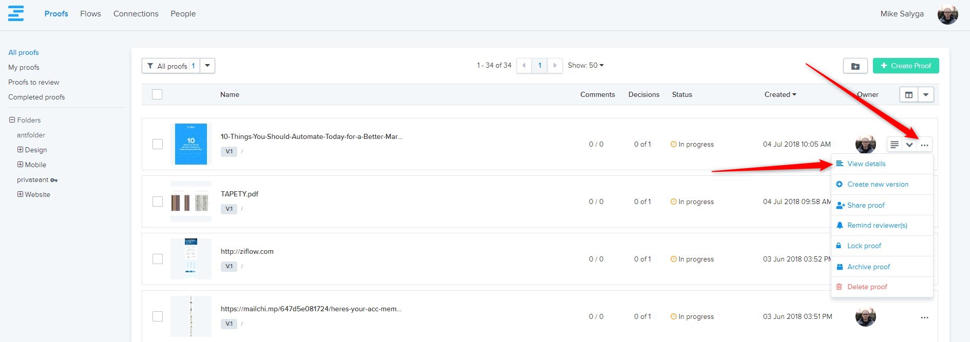The height and width of the screenshot is (342, 970).
Task: Click Mike Salyga's profile avatar
Action: pos(947,14)
